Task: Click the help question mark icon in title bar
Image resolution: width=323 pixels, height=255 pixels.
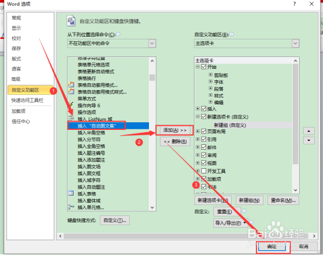Action: pyautogui.click(x=294, y=4)
